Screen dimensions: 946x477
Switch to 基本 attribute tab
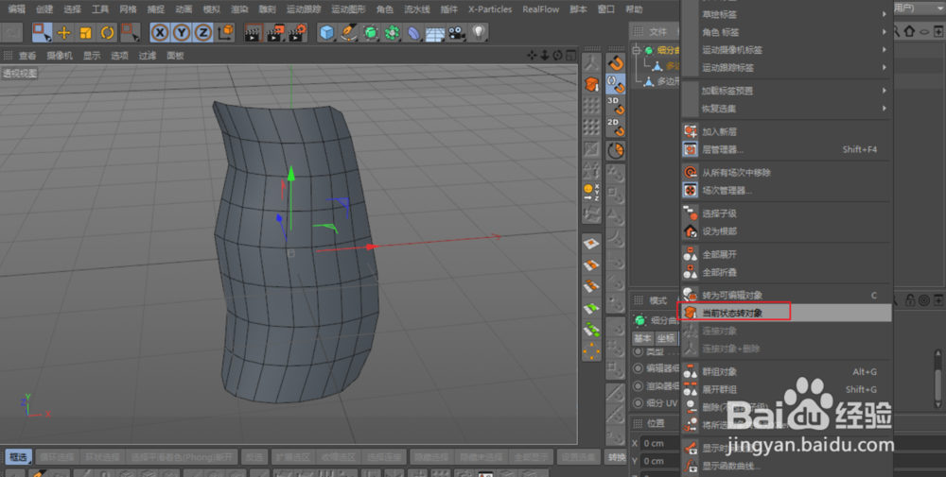click(642, 338)
